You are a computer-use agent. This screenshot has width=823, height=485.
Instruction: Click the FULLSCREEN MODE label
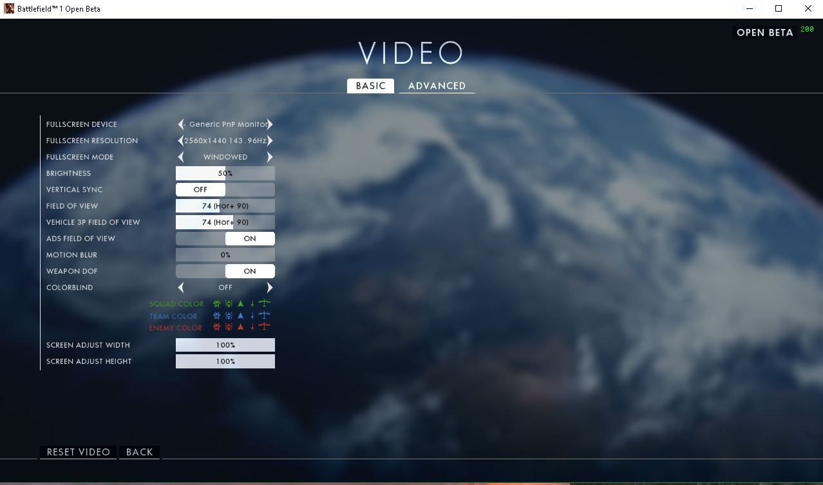click(80, 157)
